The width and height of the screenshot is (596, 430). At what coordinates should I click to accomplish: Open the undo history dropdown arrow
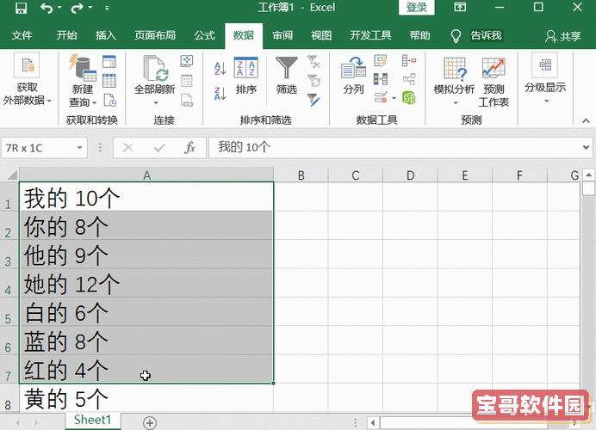pos(59,8)
